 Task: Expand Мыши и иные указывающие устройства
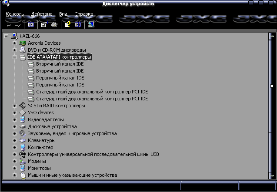pyautogui.click(x=14, y=175)
